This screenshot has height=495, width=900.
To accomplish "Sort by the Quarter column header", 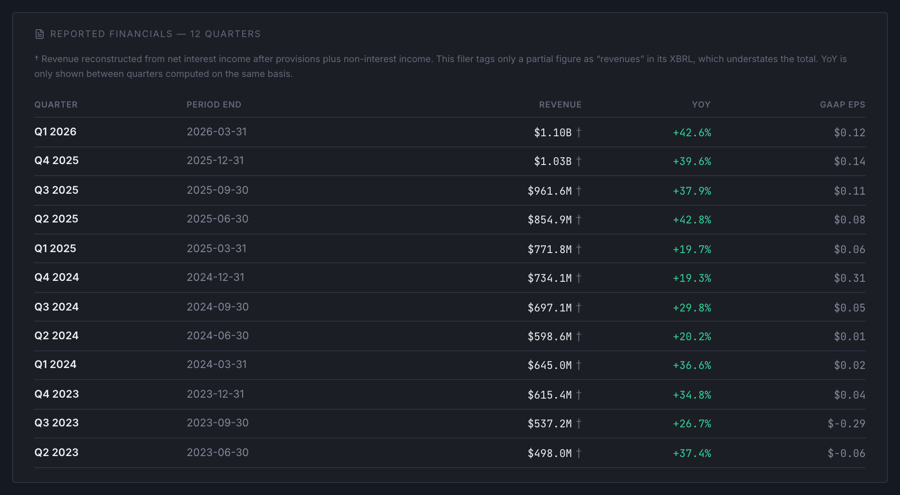I will (x=56, y=105).
